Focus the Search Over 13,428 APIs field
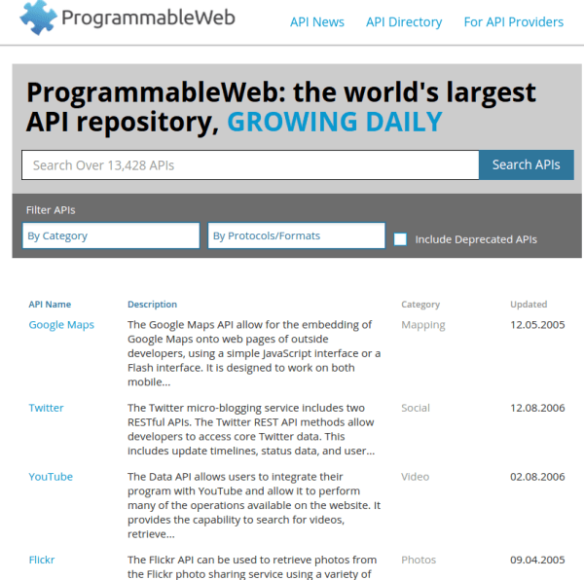 (x=250, y=164)
